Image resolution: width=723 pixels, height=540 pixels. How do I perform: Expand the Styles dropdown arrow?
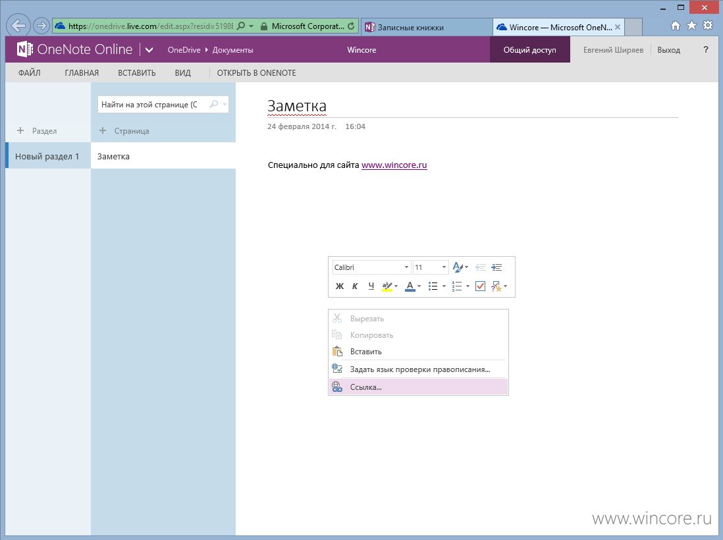467,267
